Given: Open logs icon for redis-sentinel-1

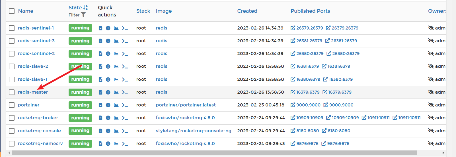Looking at the screenshot, I should click(100, 28).
